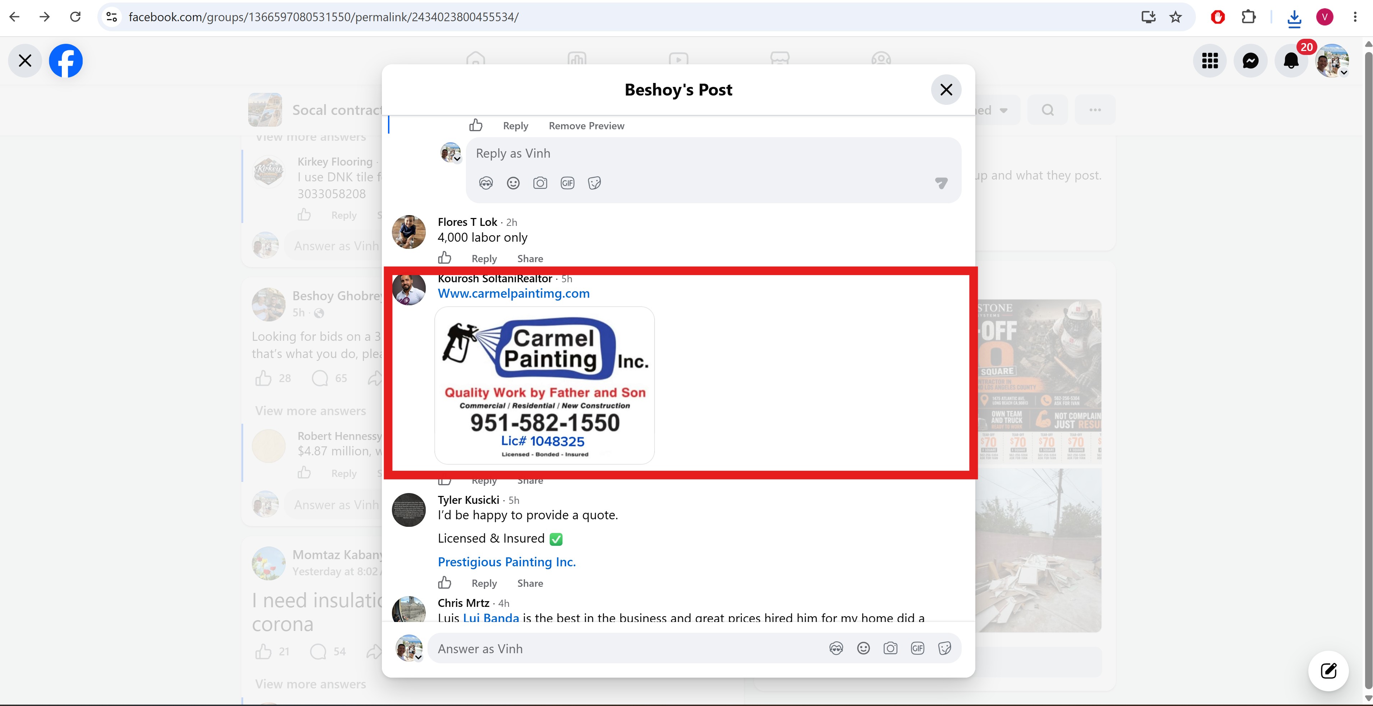The height and width of the screenshot is (706, 1373).
Task: Open Messenger chats
Action: point(1251,61)
